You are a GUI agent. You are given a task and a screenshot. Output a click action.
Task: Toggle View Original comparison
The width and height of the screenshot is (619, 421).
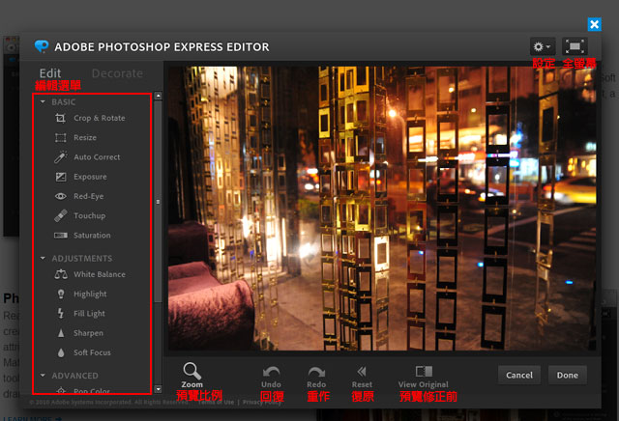click(424, 371)
